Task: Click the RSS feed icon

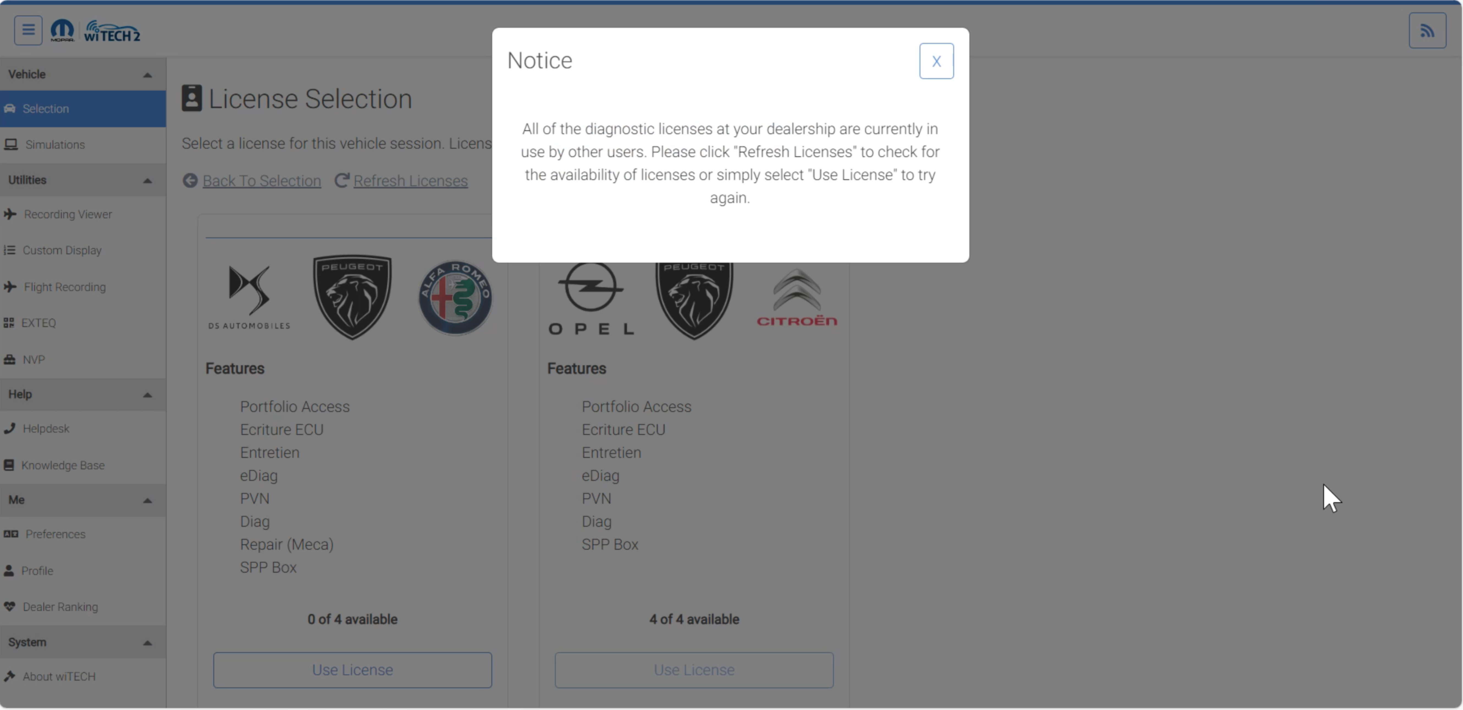Action: (x=1427, y=31)
